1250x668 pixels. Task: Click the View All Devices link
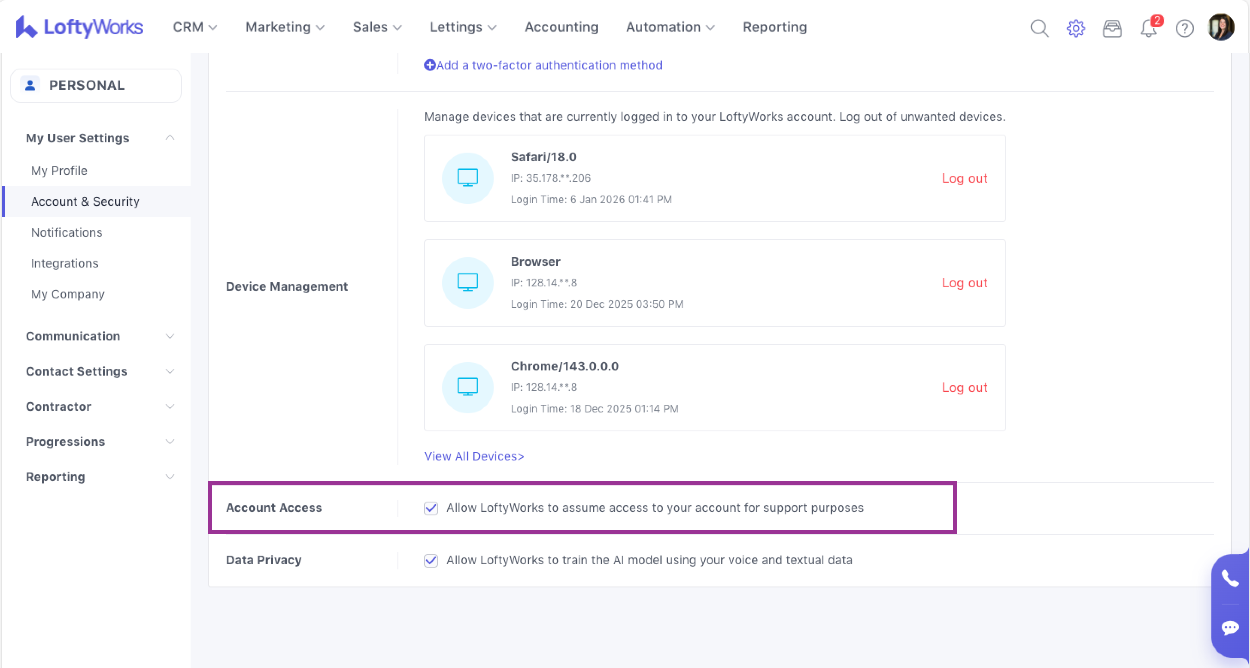point(473,456)
